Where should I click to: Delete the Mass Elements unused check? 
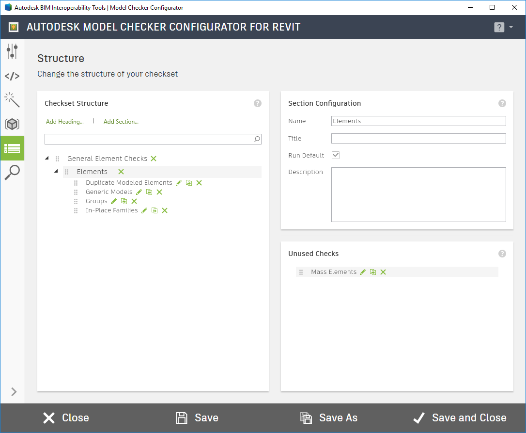coord(383,272)
